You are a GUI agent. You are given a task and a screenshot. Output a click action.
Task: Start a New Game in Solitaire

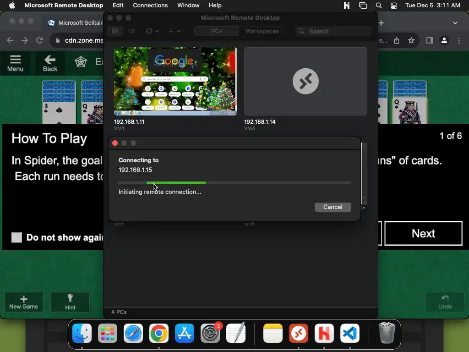click(24, 302)
